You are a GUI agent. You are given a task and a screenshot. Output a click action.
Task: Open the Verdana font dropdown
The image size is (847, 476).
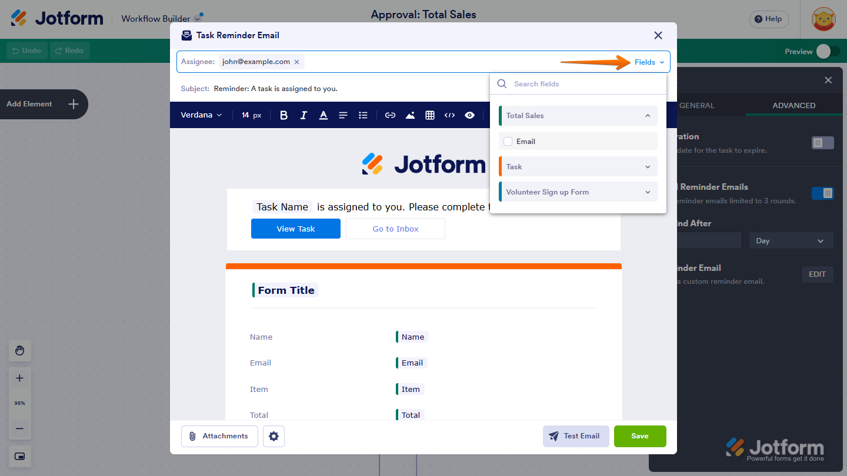[201, 115]
